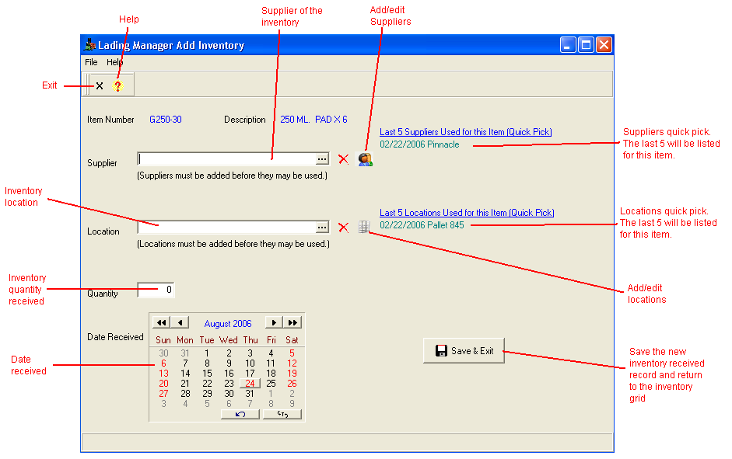Open the add/edit Locations icon
Viewport: 732px width, 459px height.
(363, 227)
